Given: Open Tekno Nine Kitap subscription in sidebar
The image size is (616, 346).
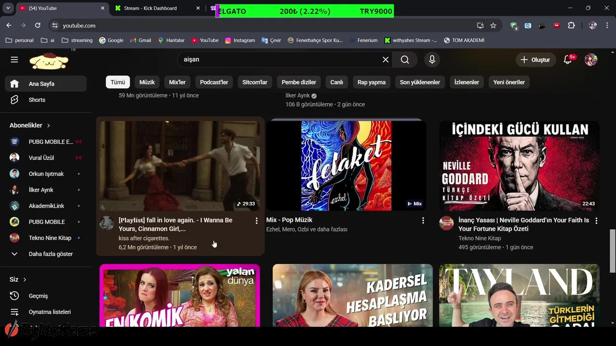Looking at the screenshot, I should pos(46,238).
